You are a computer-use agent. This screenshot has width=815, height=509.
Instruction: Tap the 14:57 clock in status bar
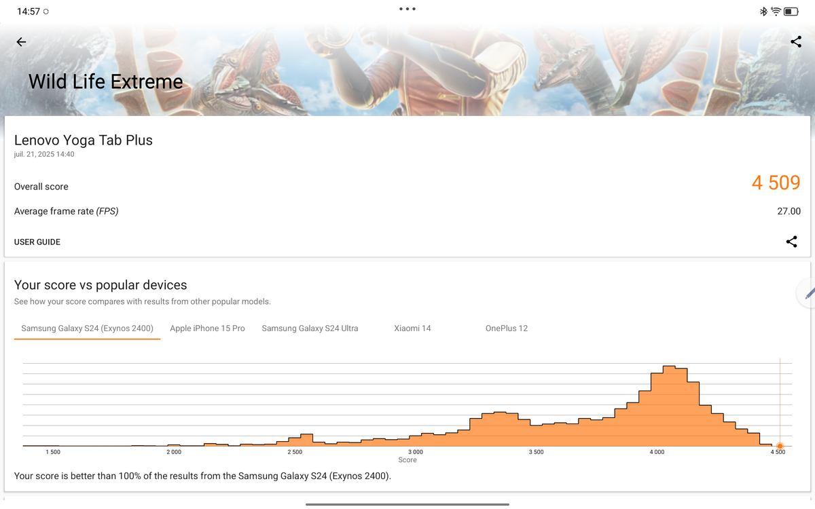(x=28, y=12)
